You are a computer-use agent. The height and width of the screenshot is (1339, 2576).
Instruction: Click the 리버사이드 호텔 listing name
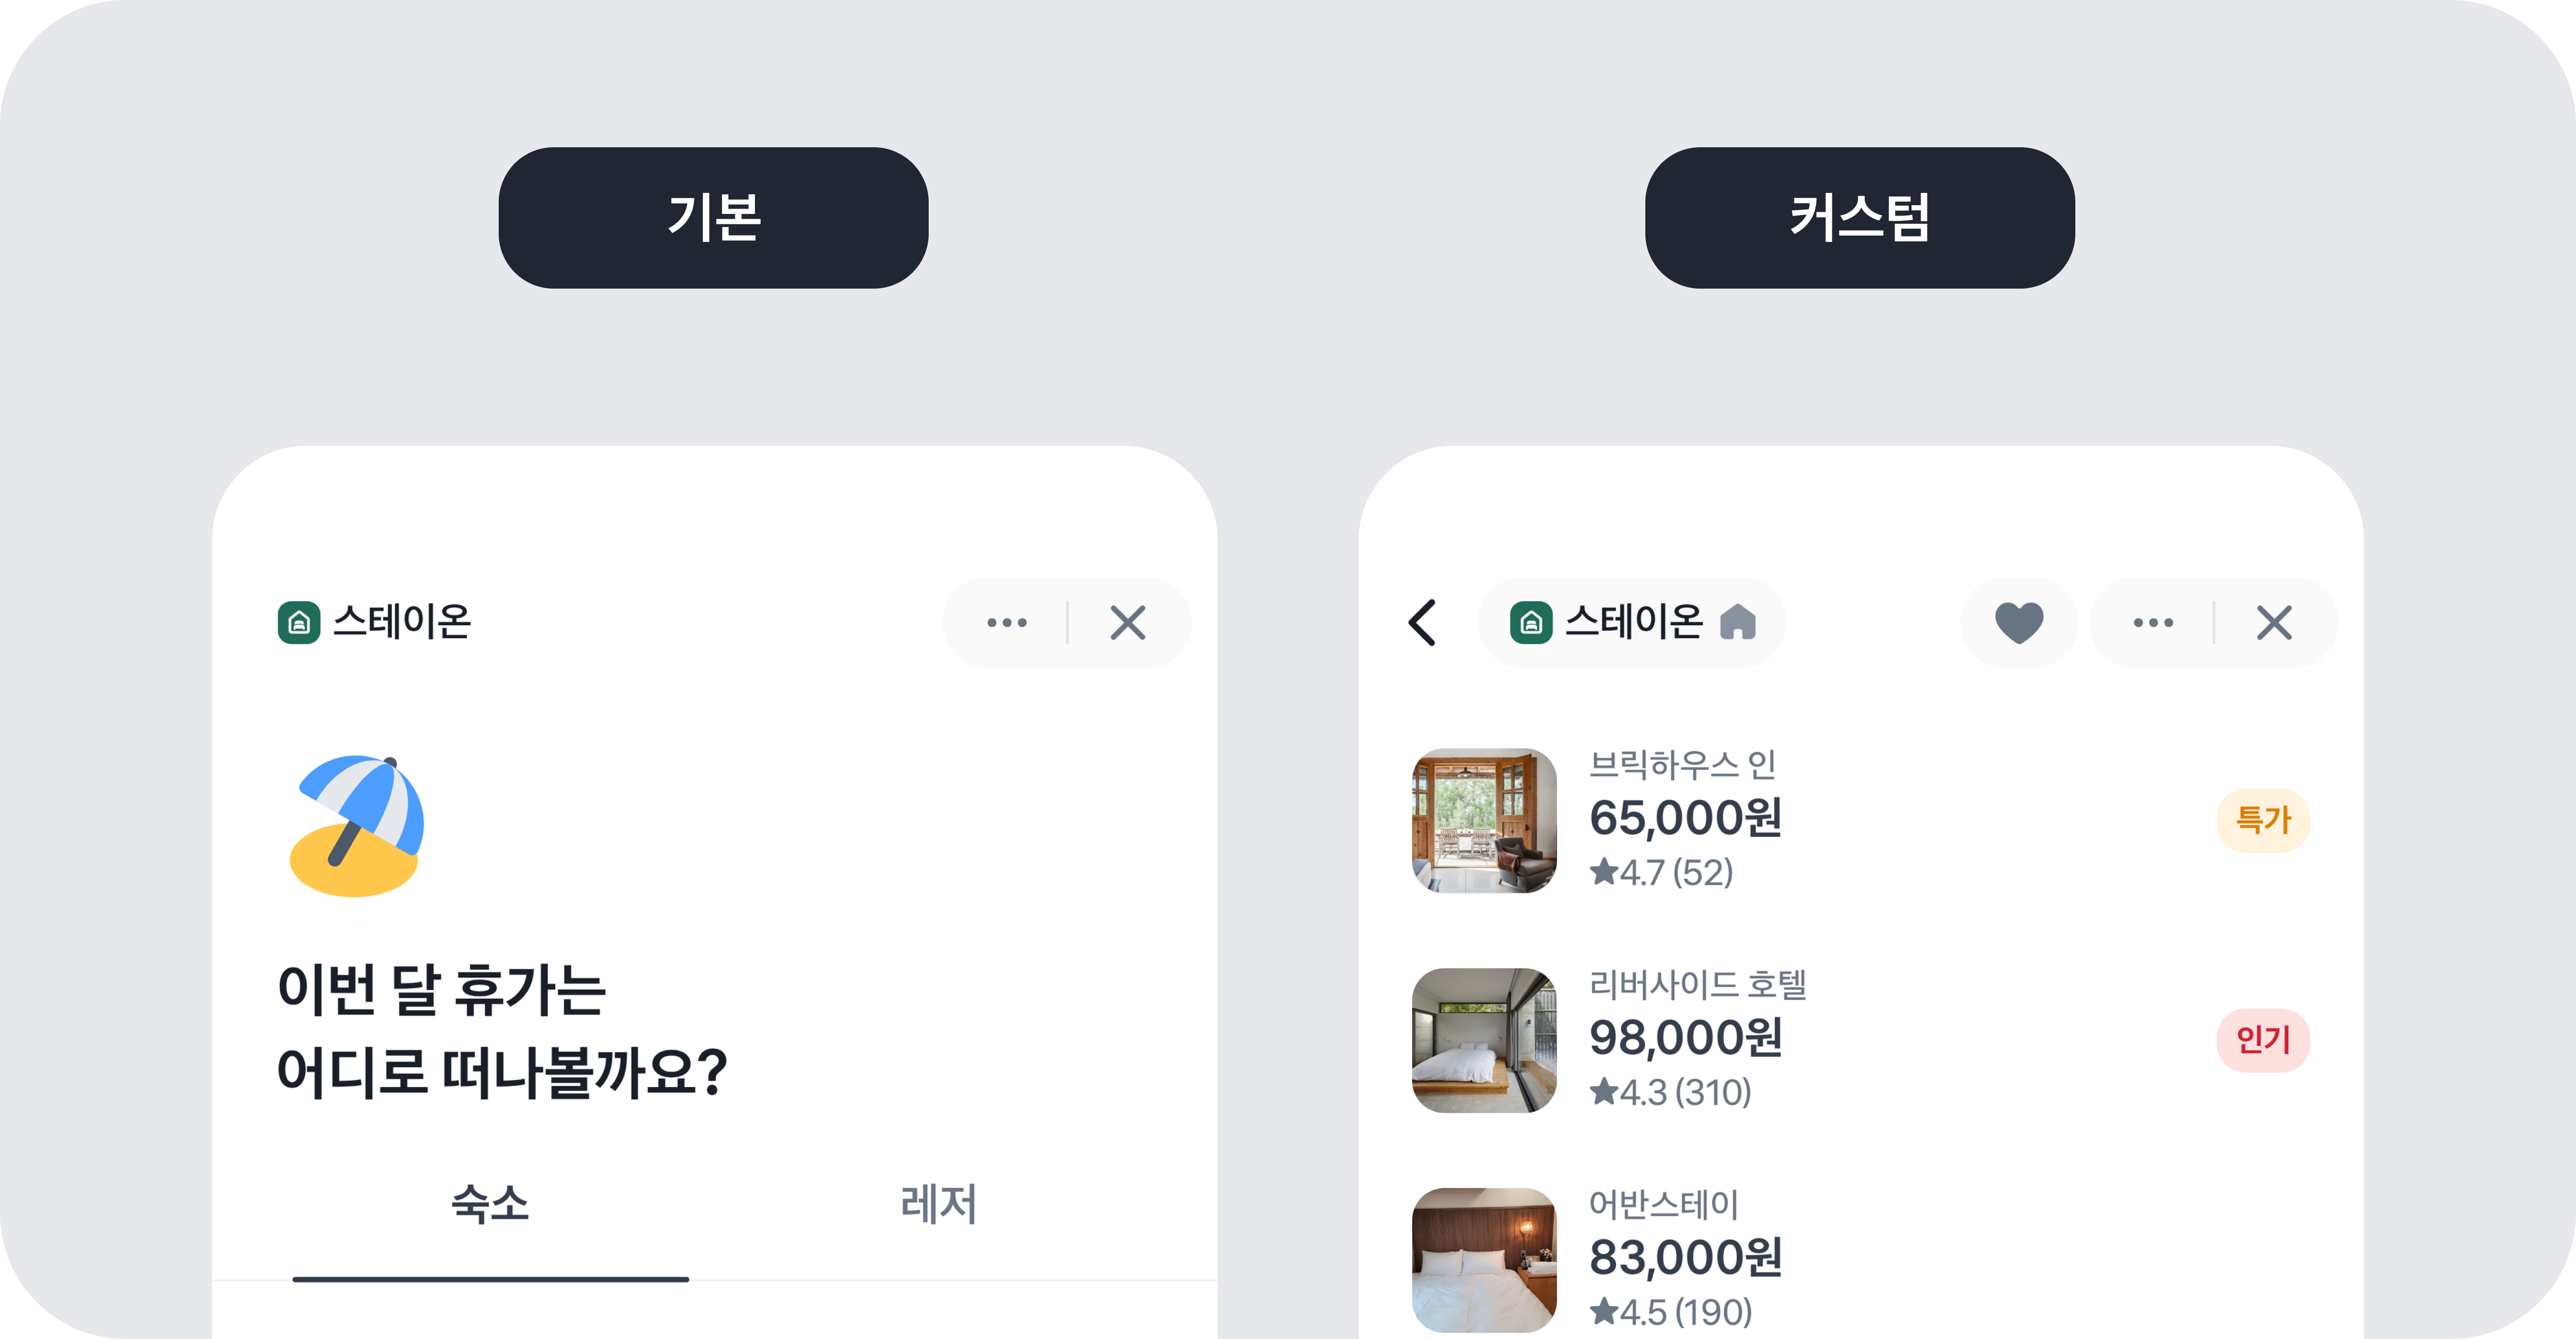[1697, 985]
